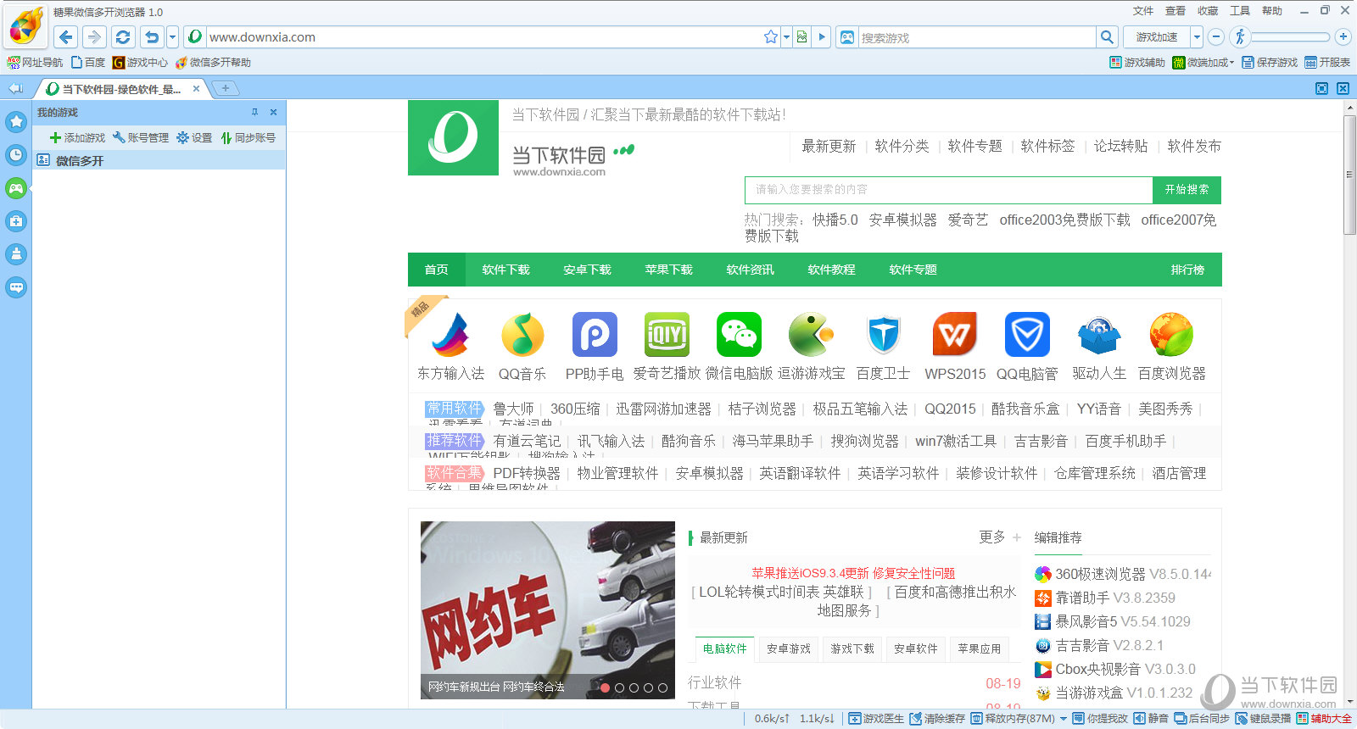The height and width of the screenshot is (729, 1357).
Task: Open the 查看 menu
Action: tap(1176, 11)
